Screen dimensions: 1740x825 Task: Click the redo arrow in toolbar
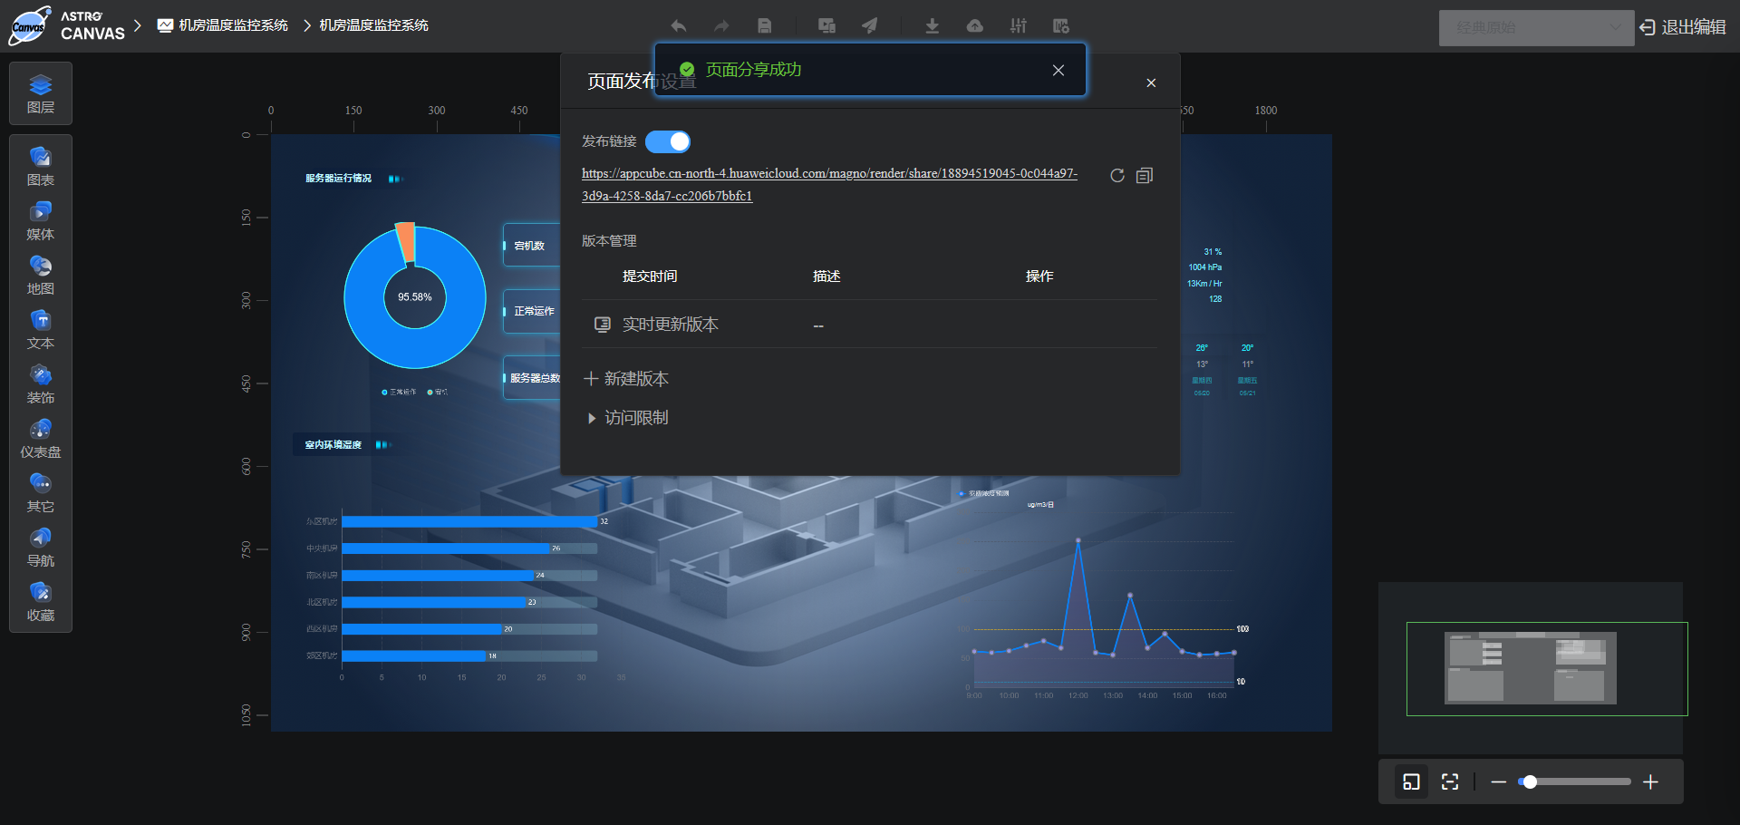click(721, 25)
